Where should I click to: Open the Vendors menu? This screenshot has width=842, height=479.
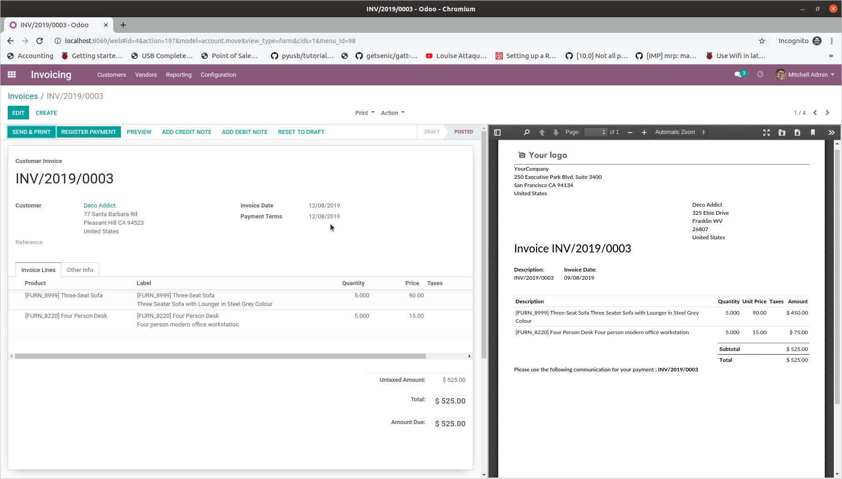click(x=146, y=75)
